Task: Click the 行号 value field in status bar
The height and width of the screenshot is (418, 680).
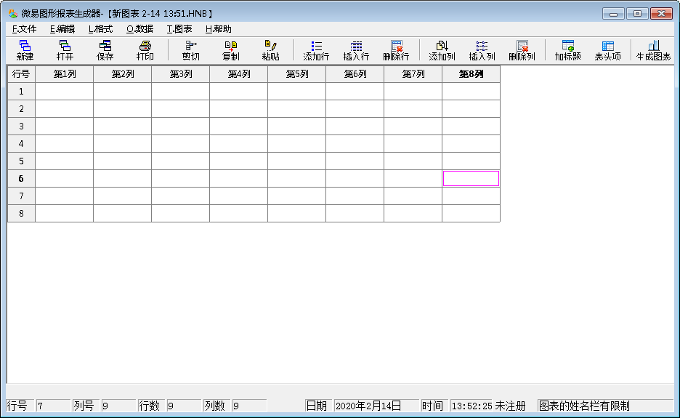Action: click(x=53, y=406)
